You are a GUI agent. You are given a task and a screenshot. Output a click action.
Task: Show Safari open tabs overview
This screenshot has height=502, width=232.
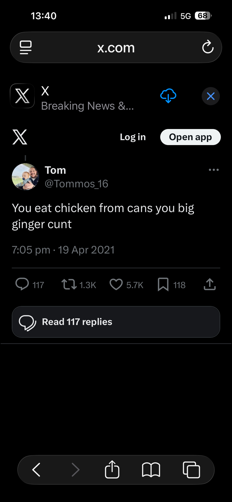(x=191, y=470)
